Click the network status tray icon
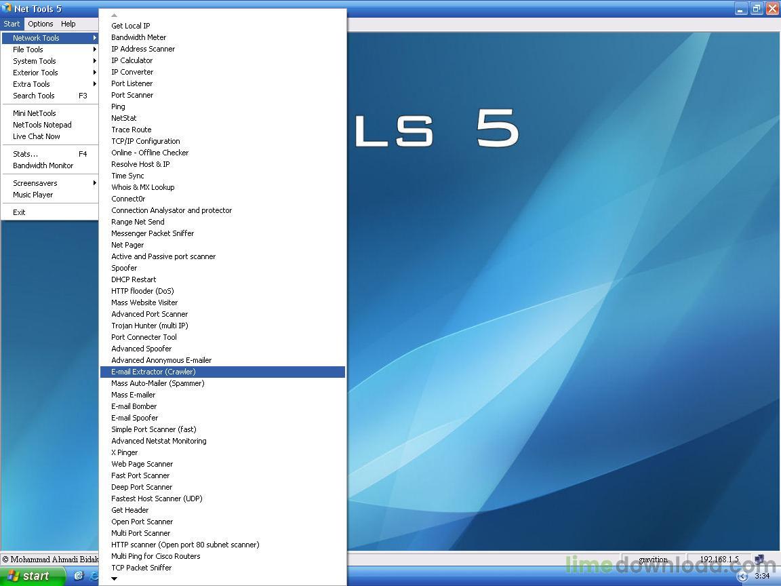This screenshot has width=781, height=586. click(759, 559)
